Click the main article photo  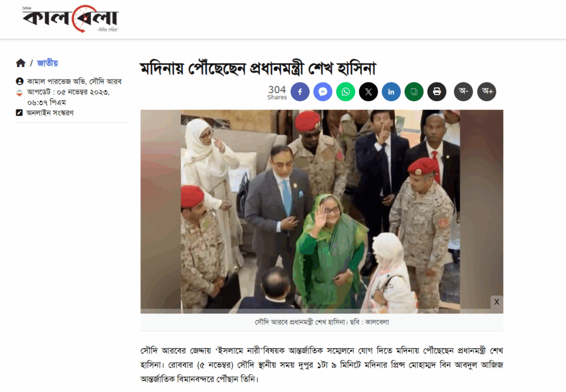click(322, 212)
